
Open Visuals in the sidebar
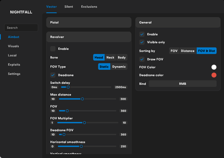tap(13, 46)
